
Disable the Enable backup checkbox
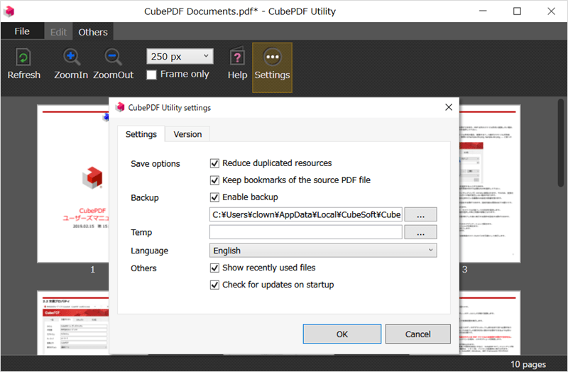214,197
